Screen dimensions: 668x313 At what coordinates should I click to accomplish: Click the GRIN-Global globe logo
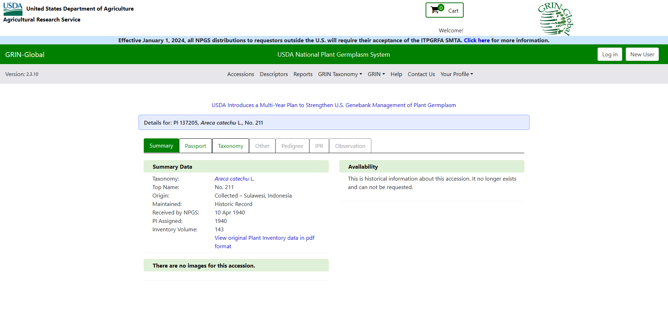pos(555,19)
